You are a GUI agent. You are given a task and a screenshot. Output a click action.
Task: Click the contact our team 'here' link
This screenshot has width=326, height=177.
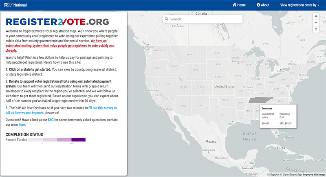click(22, 125)
